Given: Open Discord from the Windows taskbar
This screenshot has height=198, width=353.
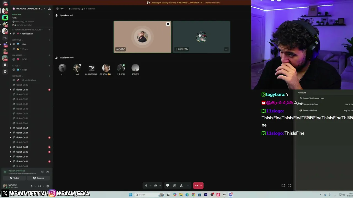Looking at the screenshot, I should pyautogui.click(x=231, y=195).
